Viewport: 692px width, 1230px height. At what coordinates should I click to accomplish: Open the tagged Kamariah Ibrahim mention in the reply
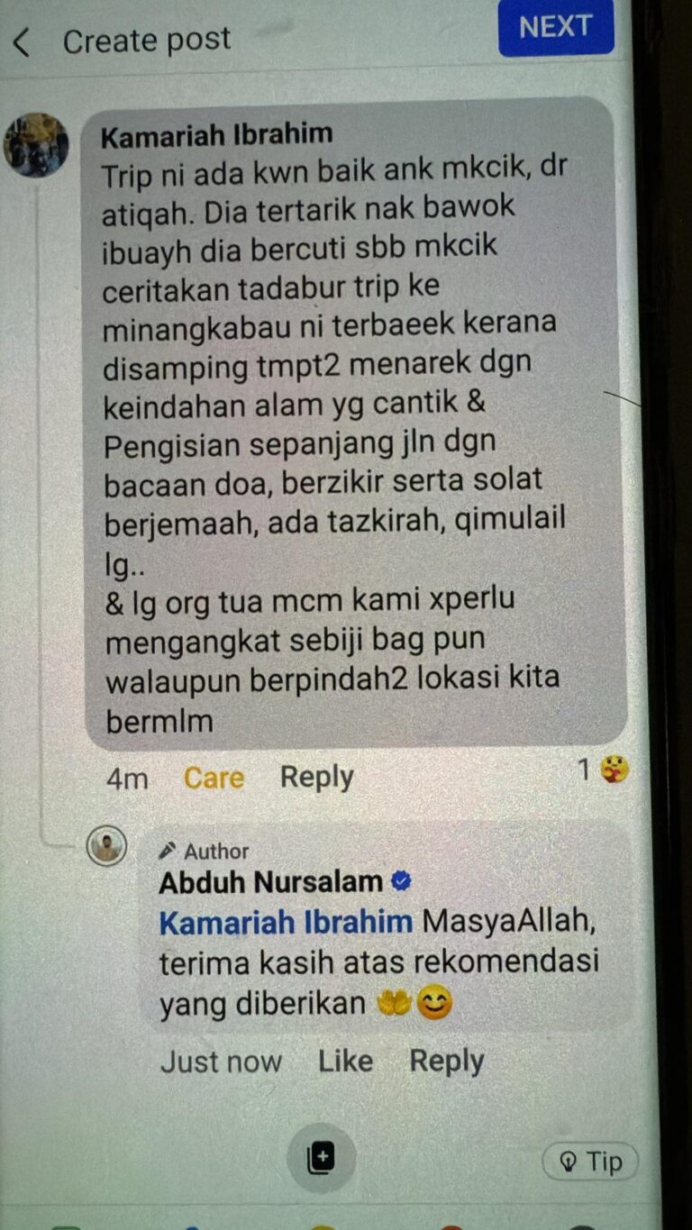tap(286, 922)
